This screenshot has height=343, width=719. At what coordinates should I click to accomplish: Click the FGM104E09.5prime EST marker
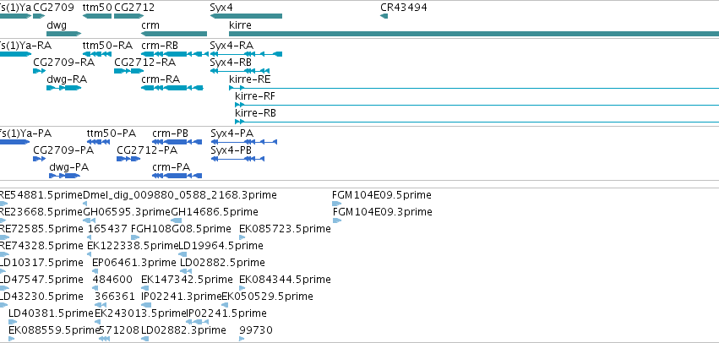click(336, 204)
